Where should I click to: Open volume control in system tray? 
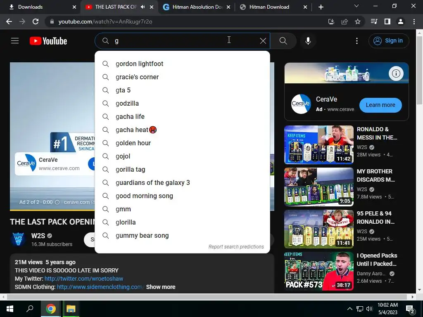(x=369, y=309)
